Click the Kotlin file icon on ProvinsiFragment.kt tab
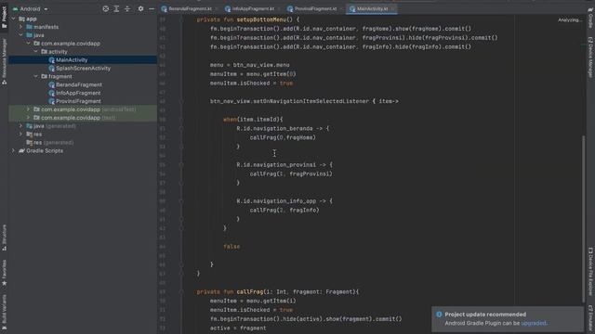Screen dimensions: 595x334 [290, 8]
